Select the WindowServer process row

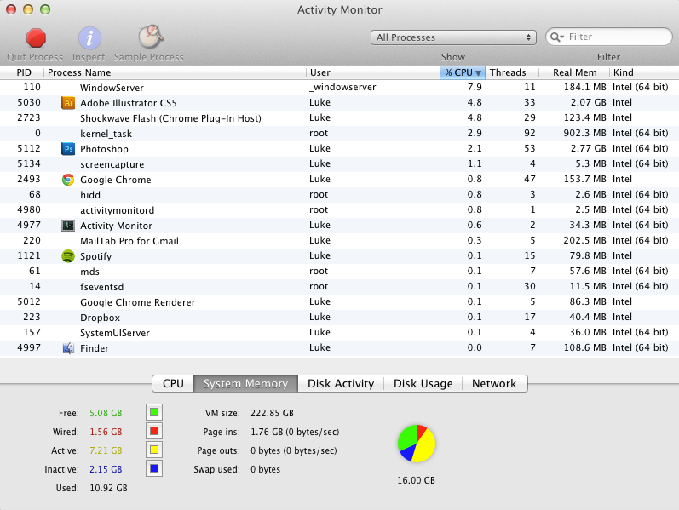pyautogui.click(x=339, y=87)
